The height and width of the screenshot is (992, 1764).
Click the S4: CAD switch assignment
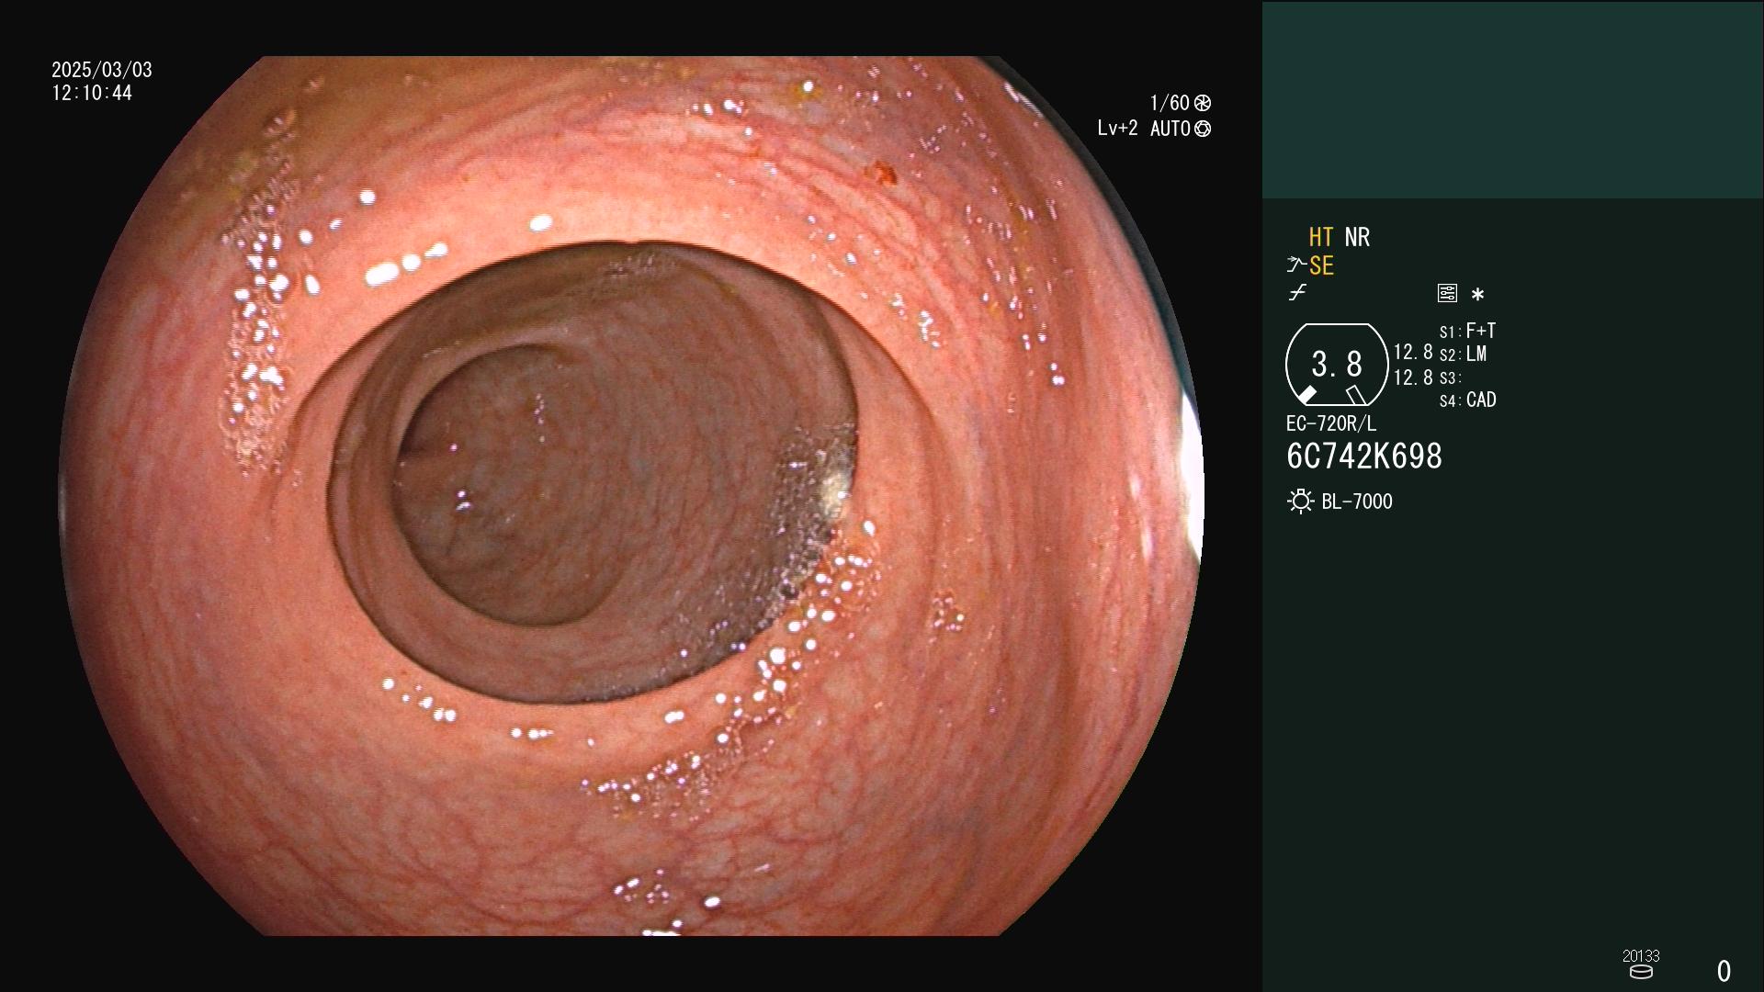pos(1468,400)
